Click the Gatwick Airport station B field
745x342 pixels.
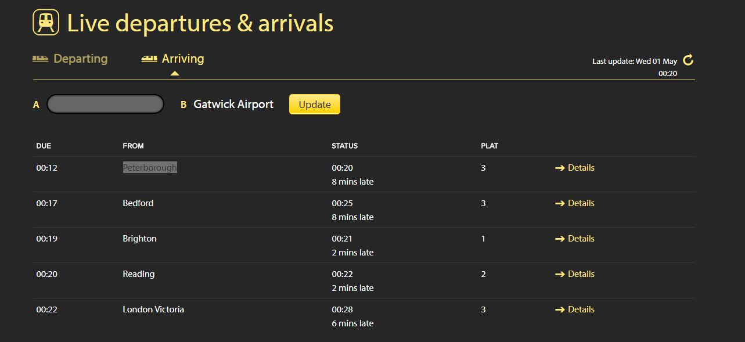(x=233, y=105)
